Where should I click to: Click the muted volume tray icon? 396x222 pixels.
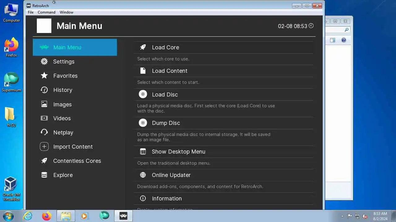pos(365,216)
